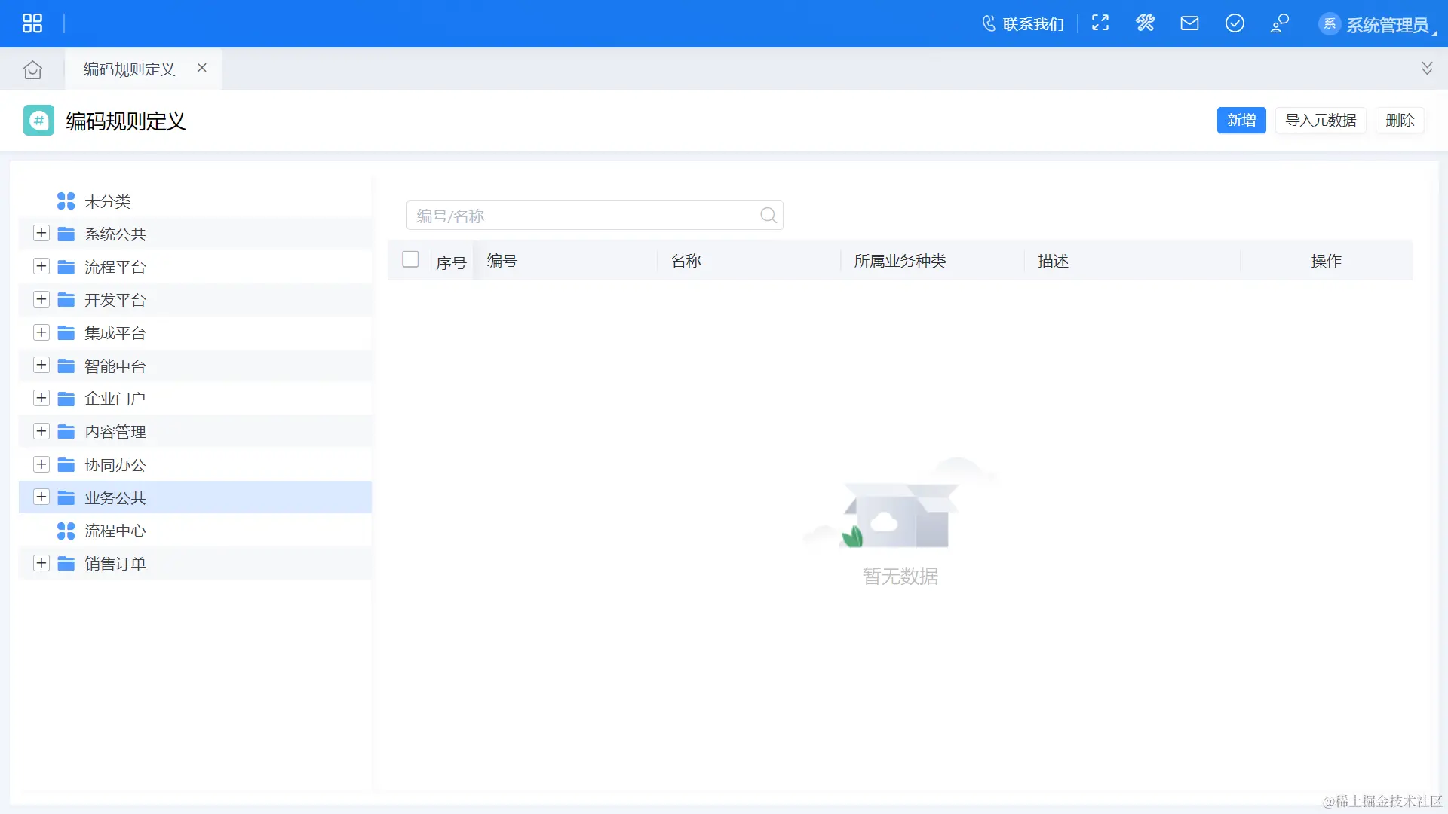Click the 导入元数据 button
The height and width of the screenshot is (814, 1448).
point(1320,121)
